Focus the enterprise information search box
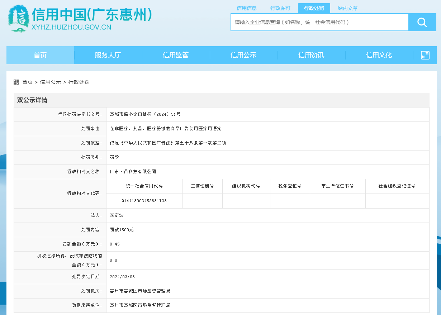441x315 pixels. click(319, 22)
